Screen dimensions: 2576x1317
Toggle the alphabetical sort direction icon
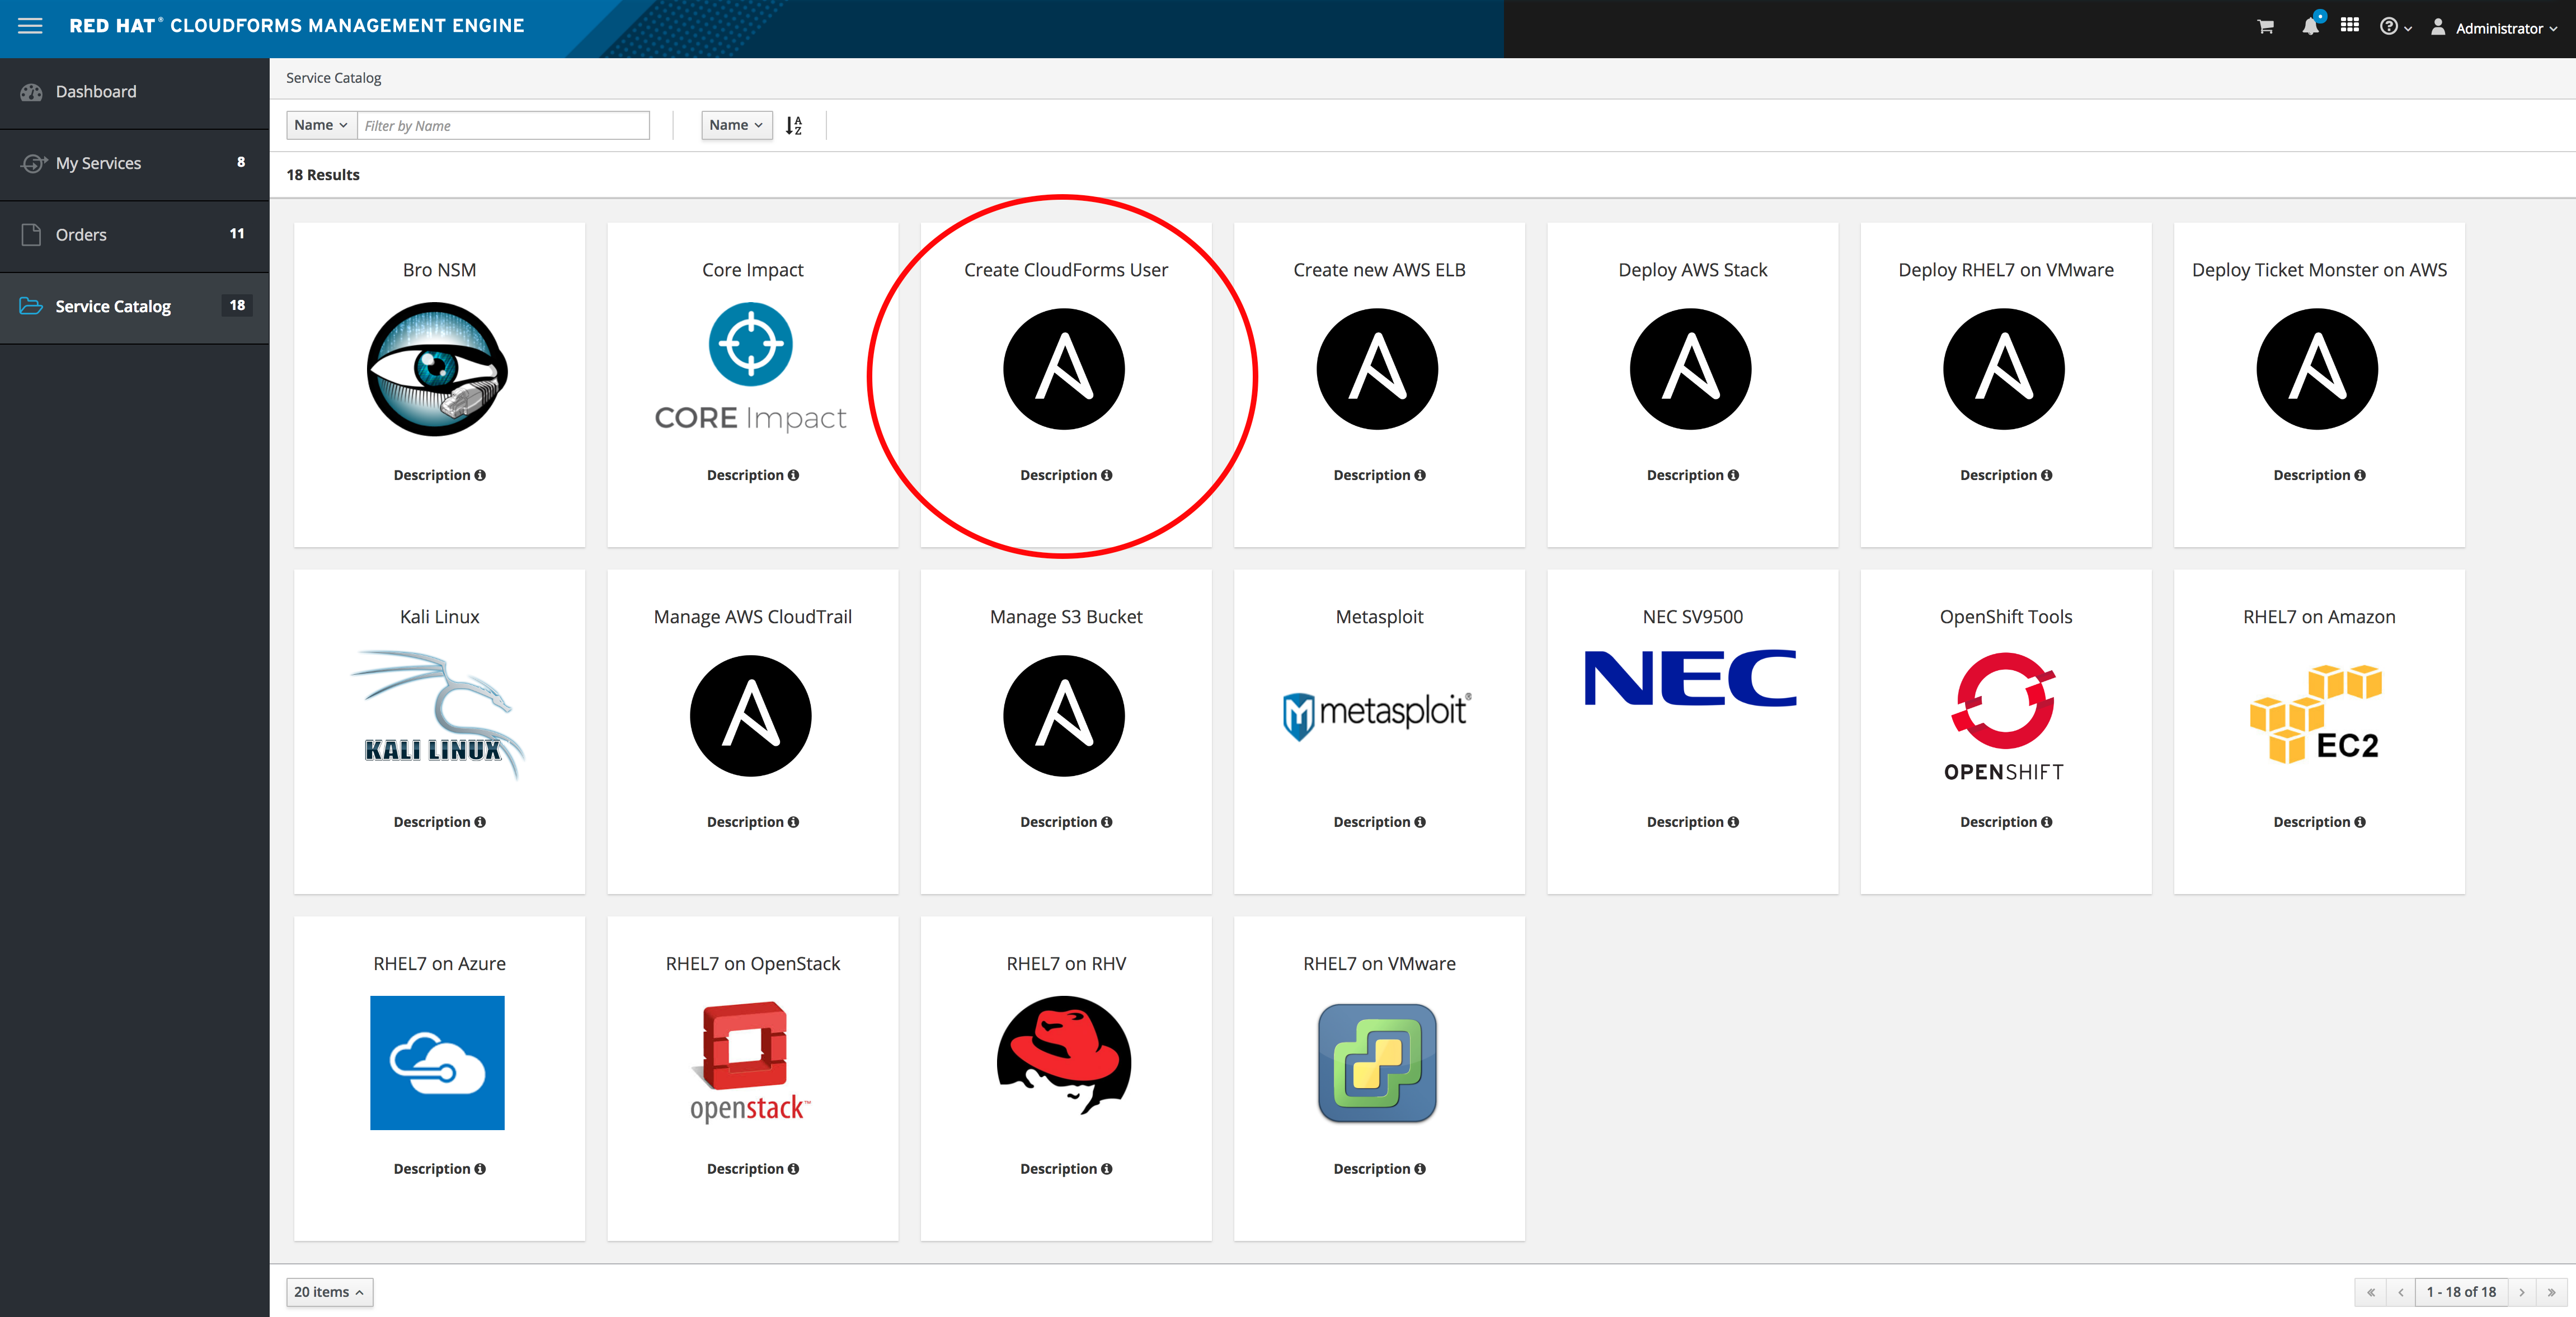[794, 126]
